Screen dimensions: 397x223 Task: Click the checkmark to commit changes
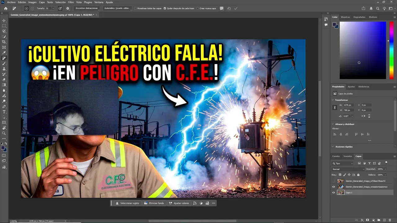coord(236,8)
